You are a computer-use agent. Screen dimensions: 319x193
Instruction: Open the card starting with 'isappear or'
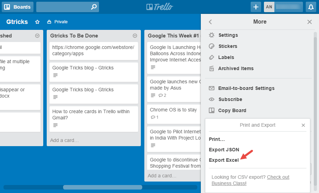pos(20,97)
